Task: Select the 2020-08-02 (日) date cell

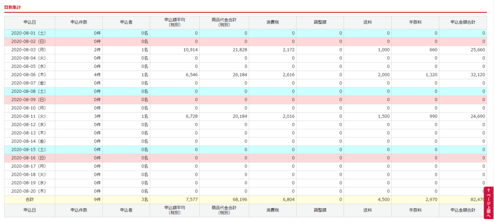Action: click(x=29, y=41)
